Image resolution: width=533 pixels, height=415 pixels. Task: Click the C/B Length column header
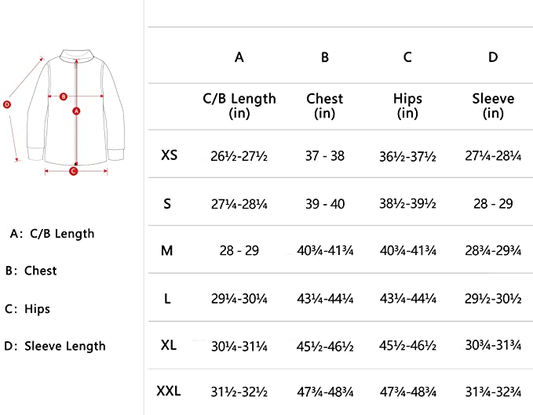click(239, 106)
